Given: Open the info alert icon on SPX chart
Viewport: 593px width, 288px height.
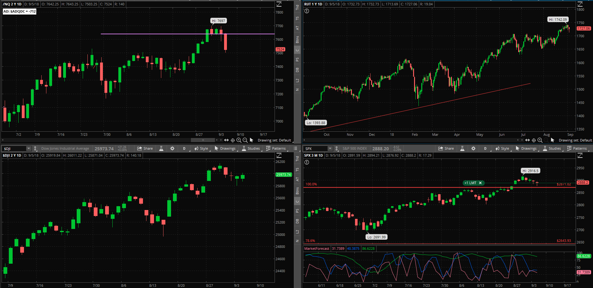Looking at the screenshot, I should click(x=307, y=162).
